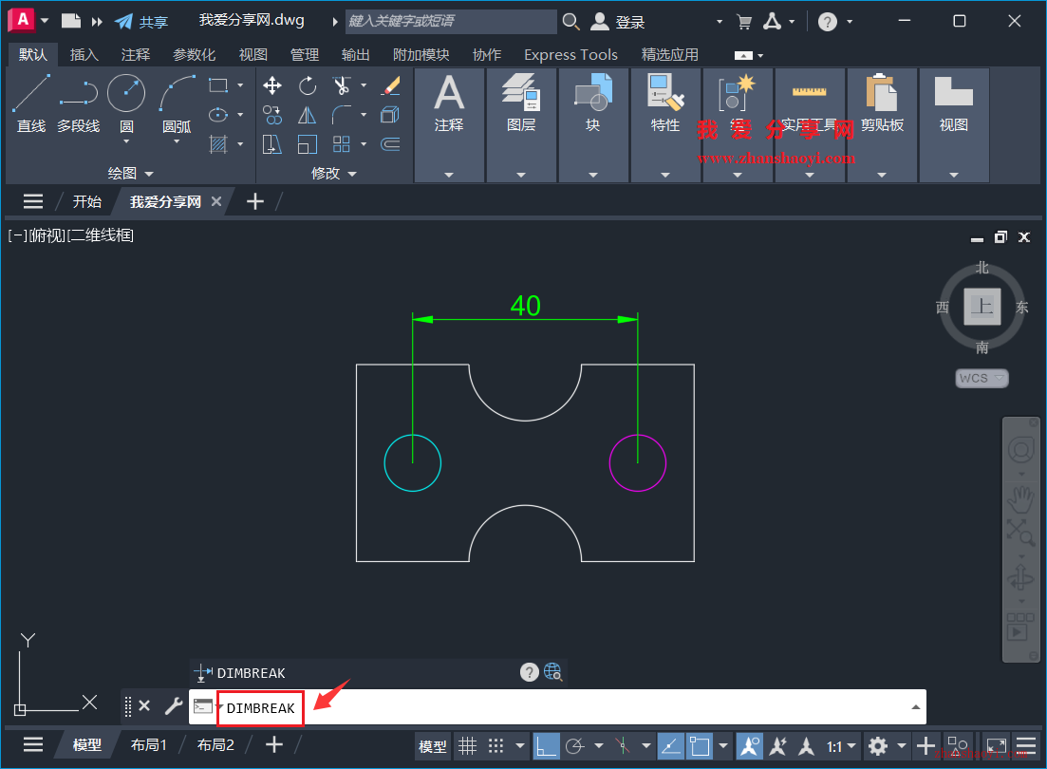1047x769 pixels.
Task: Select the Mirror tool
Action: (x=308, y=115)
